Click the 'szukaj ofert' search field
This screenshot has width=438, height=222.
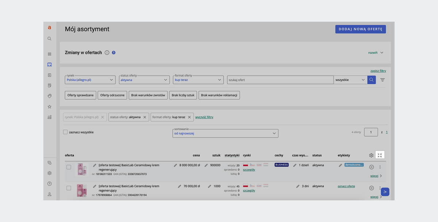pyautogui.click(x=280, y=80)
